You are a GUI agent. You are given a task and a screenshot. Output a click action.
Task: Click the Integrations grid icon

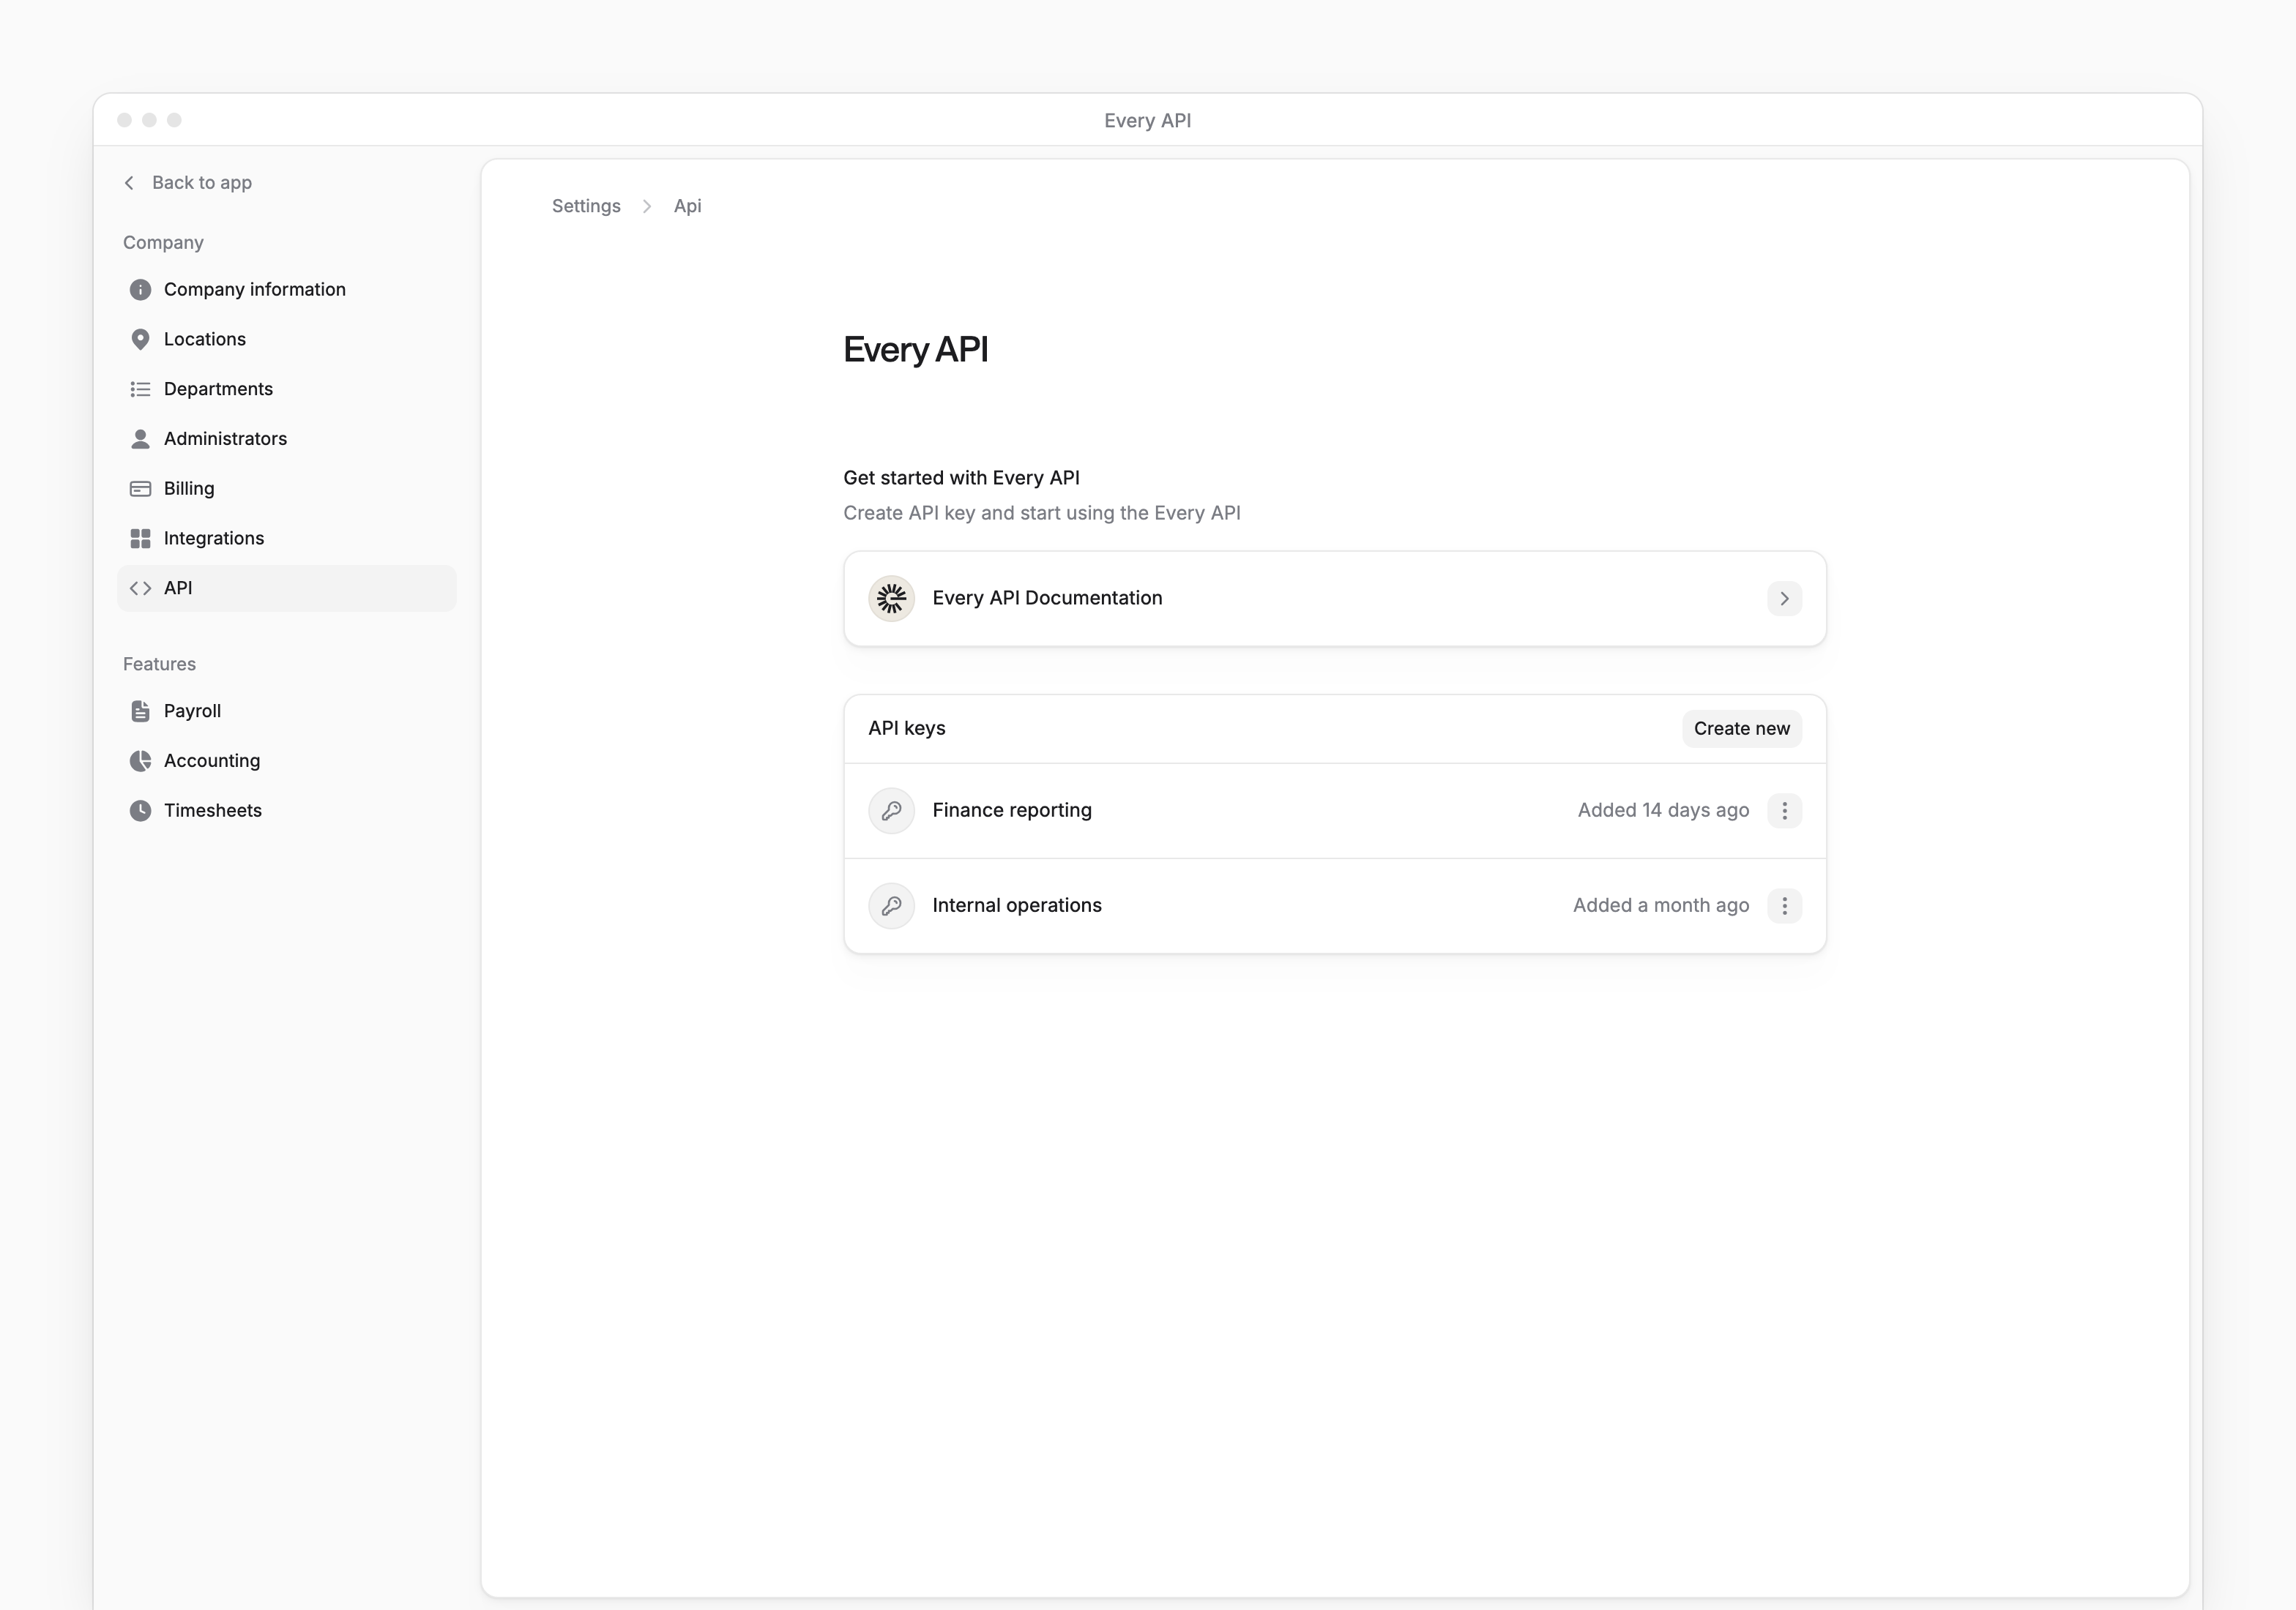tap(140, 539)
